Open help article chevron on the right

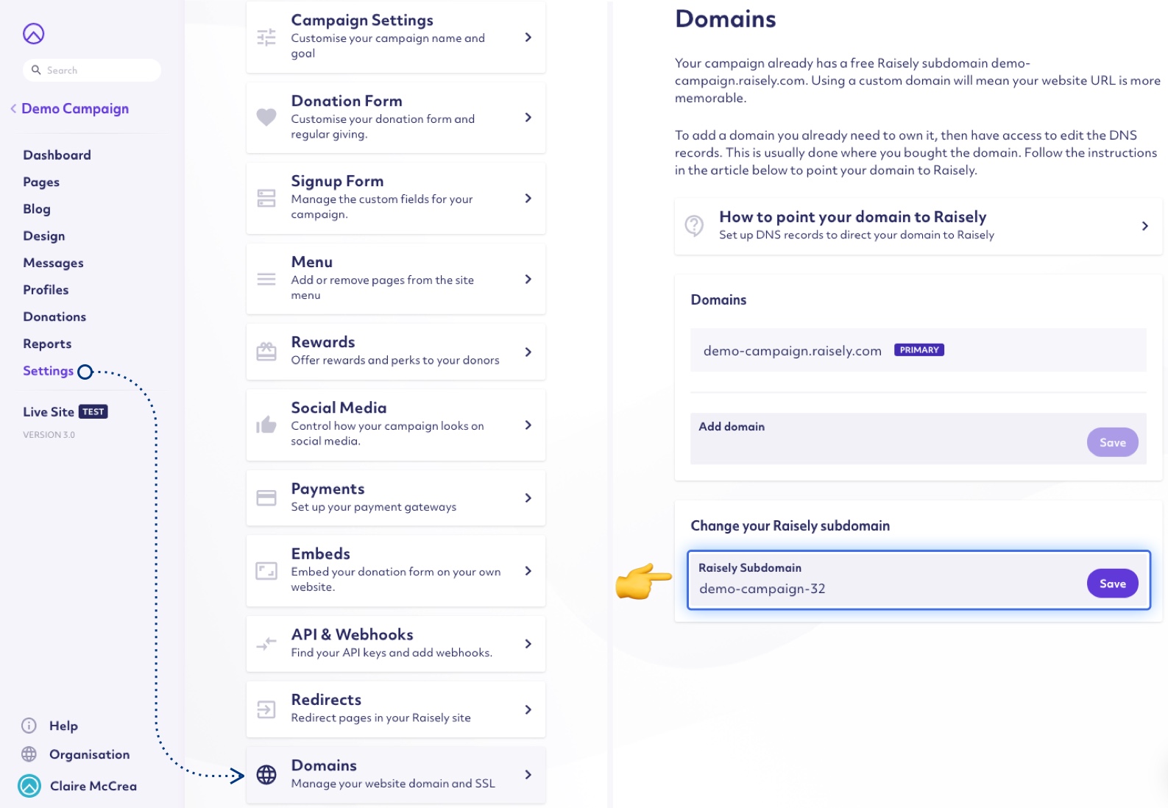(1144, 226)
